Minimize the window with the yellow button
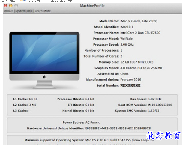 tap(11, 6)
